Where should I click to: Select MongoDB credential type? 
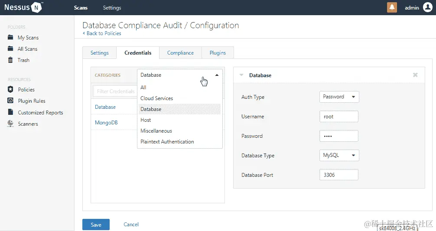point(106,123)
